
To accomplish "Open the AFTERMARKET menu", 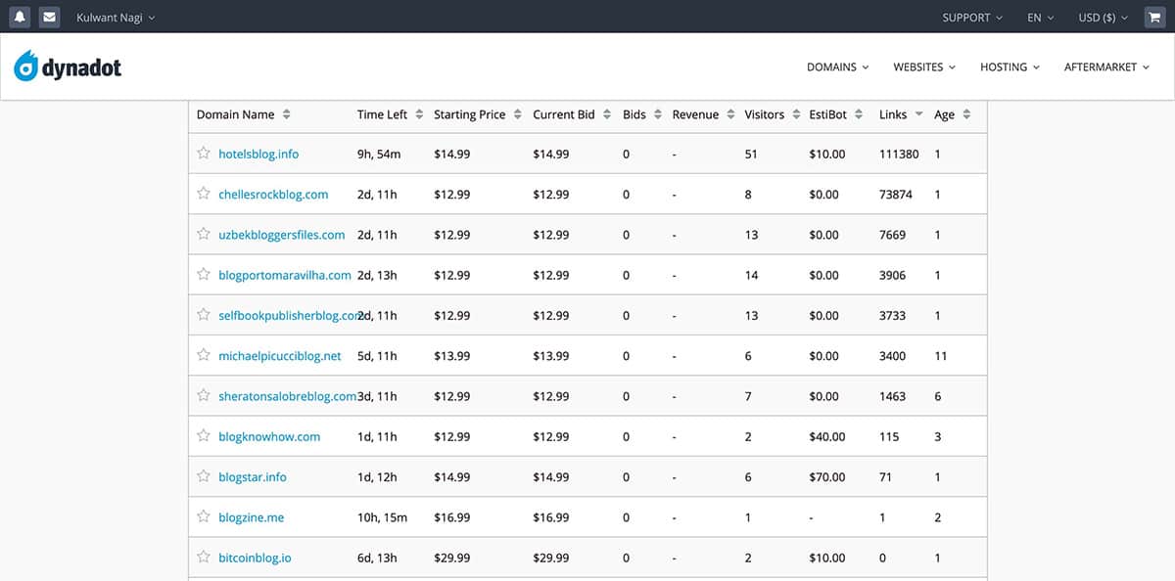I will pos(1106,67).
